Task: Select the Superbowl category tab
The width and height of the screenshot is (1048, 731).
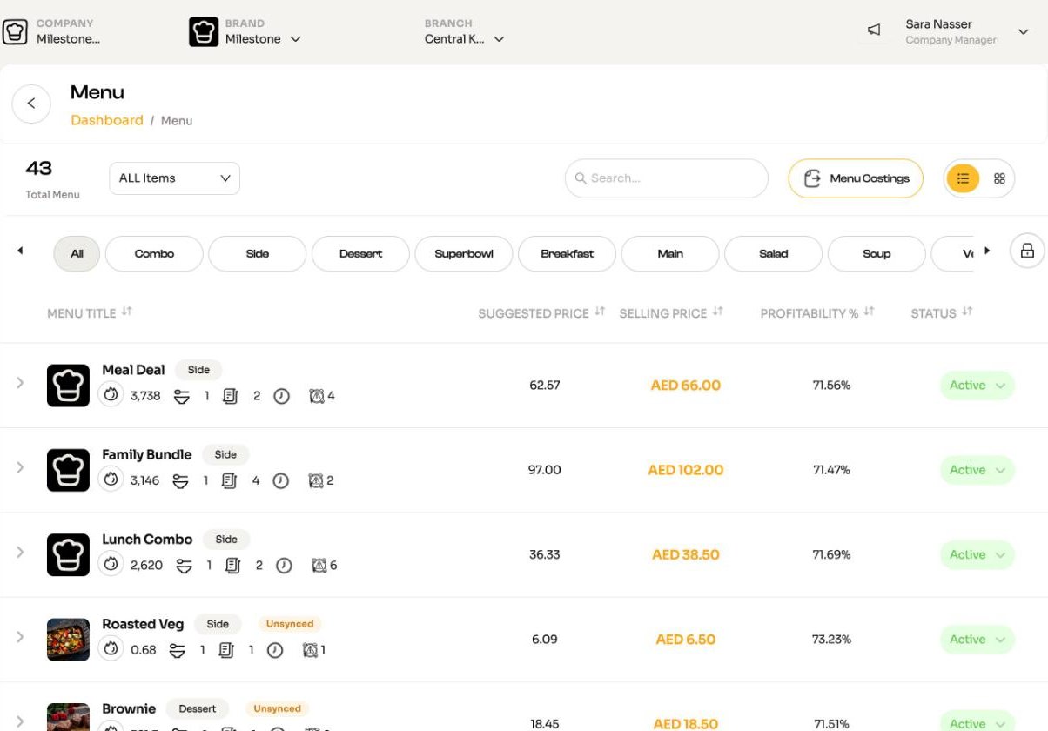Action: 464,254
